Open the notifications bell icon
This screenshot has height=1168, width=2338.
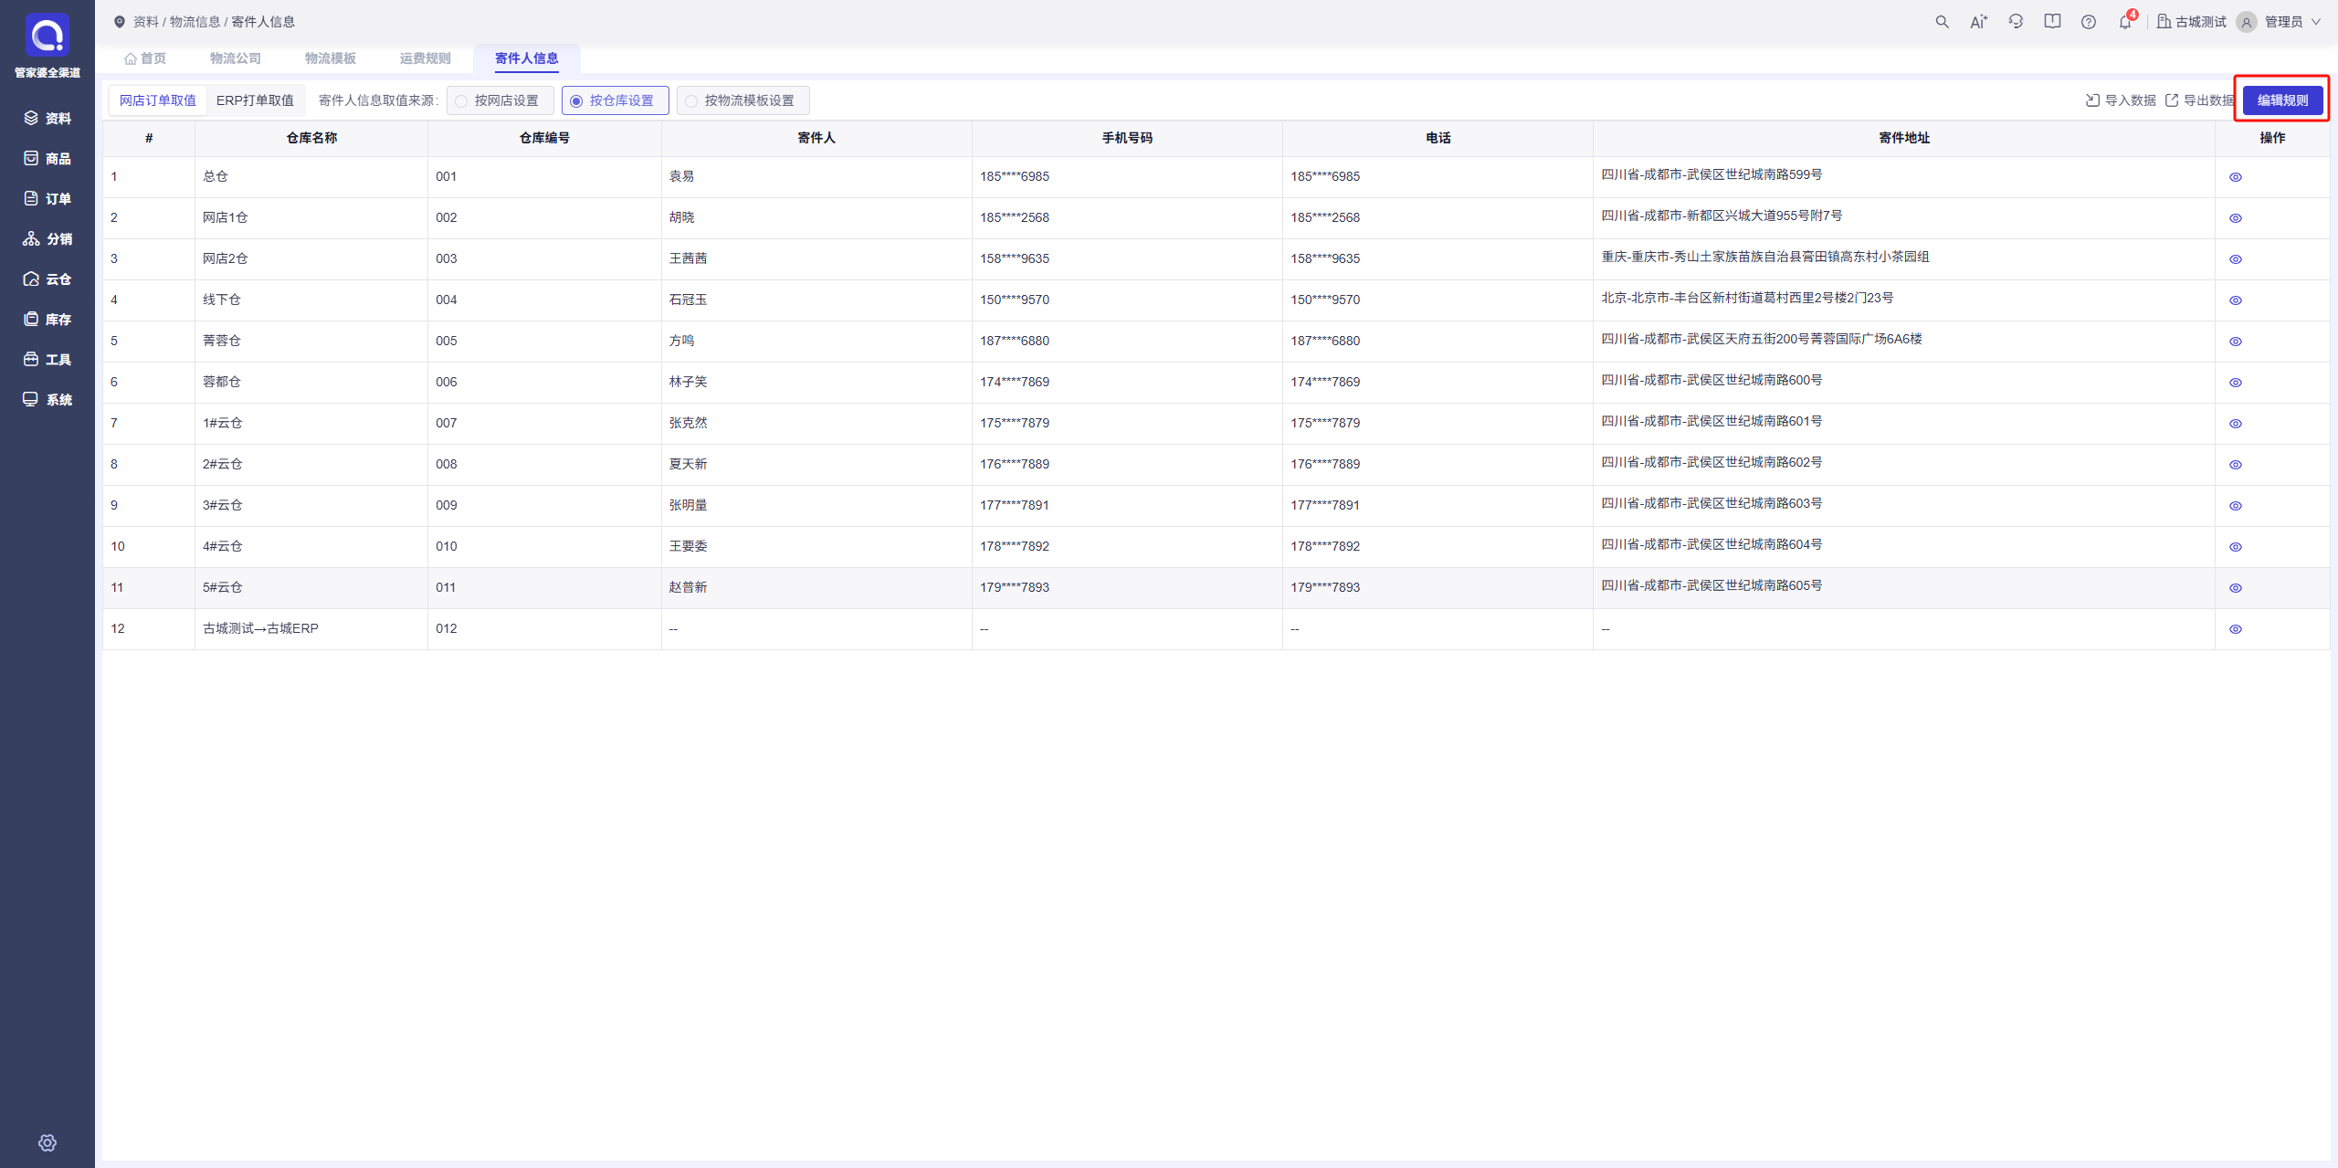point(2125,22)
